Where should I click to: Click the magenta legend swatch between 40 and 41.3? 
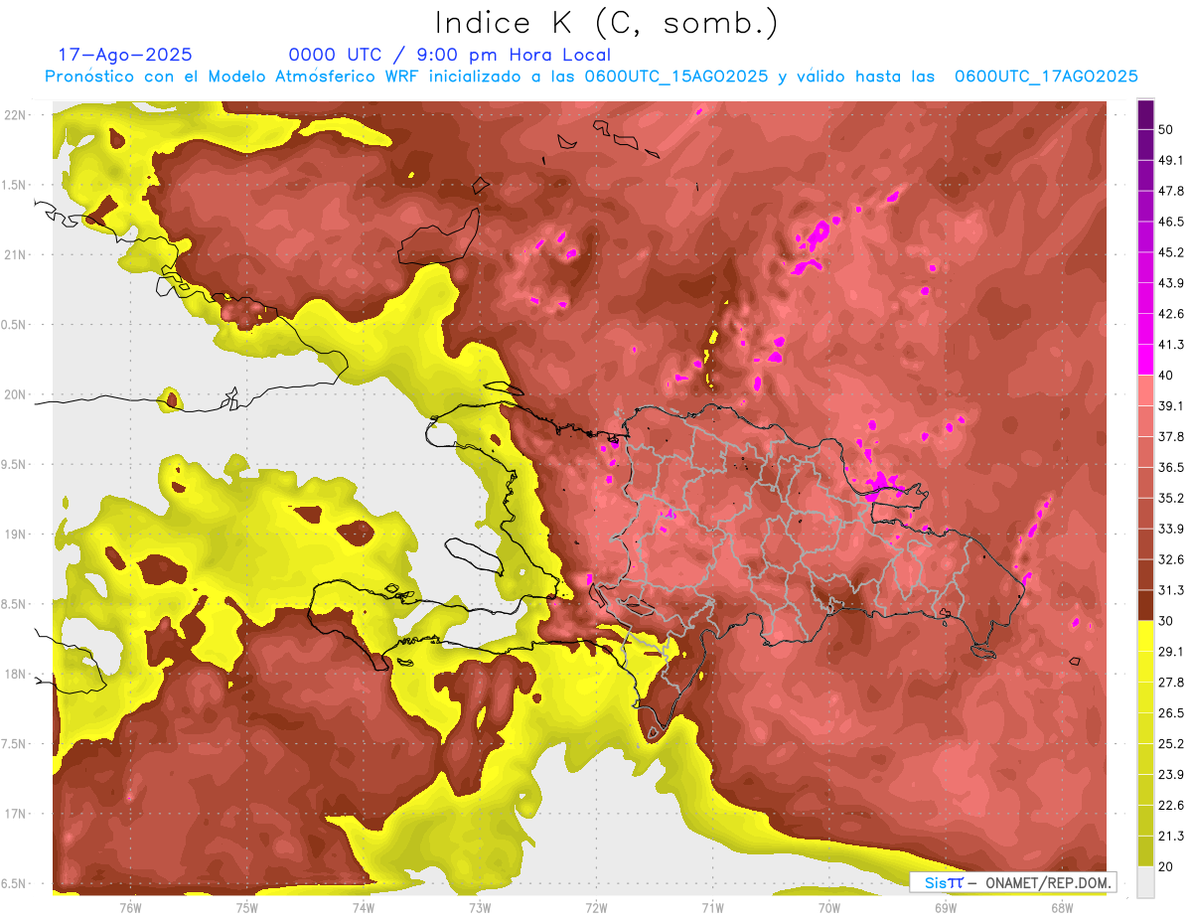[x=1145, y=359]
